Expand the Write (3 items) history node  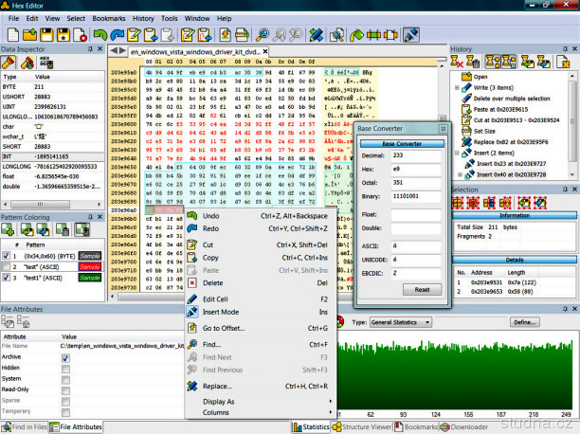(x=456, y=87)
